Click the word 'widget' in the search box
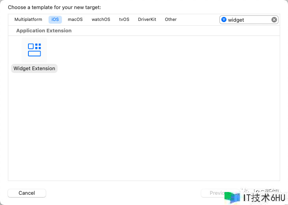This screenshot has height=205, width=288. [x=236, y=20]
